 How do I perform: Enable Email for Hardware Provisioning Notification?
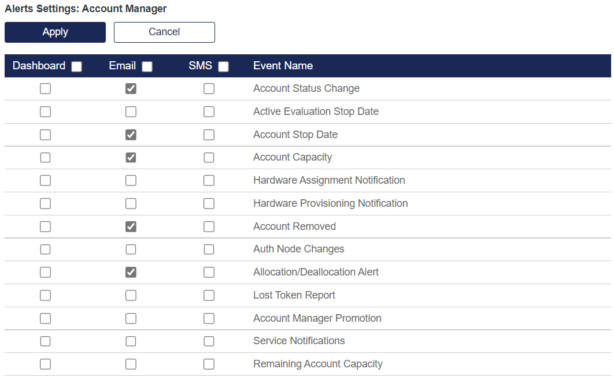(131, 203)
